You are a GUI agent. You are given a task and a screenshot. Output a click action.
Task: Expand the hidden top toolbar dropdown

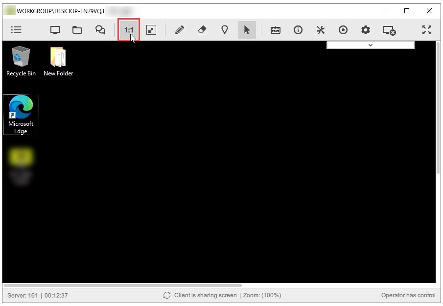click(370, 45)
